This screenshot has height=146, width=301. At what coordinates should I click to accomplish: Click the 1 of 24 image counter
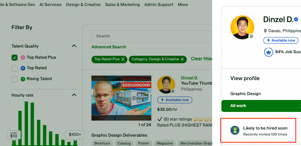pyautogui.click(x=145, y=125)
